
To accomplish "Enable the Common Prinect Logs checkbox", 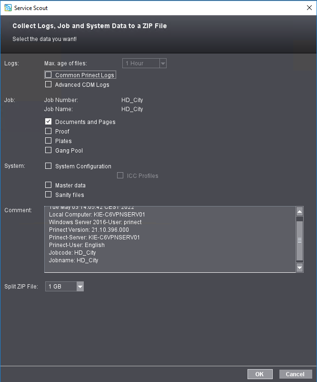I will [48, 75].
